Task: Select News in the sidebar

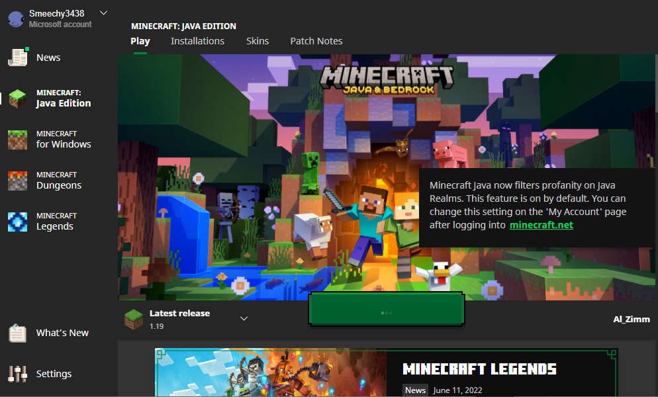Action: (48, 58)
